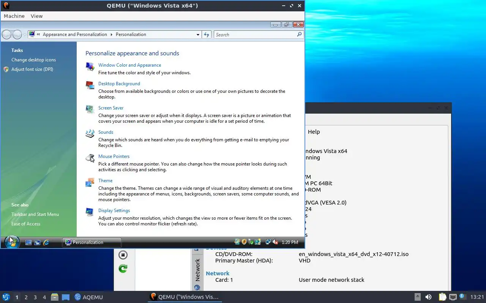Click 'User mode network stack' text
This screenshot has width=486, height=303.
(331, 280)
